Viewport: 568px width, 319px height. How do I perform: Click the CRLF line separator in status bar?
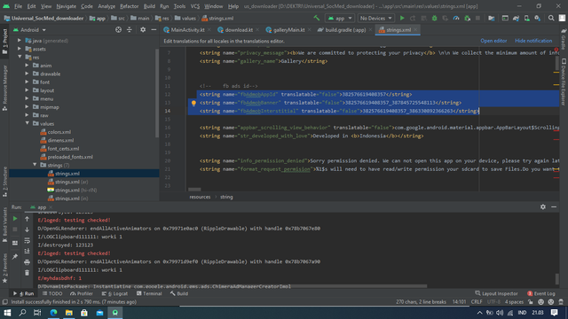tap(476, 302)
